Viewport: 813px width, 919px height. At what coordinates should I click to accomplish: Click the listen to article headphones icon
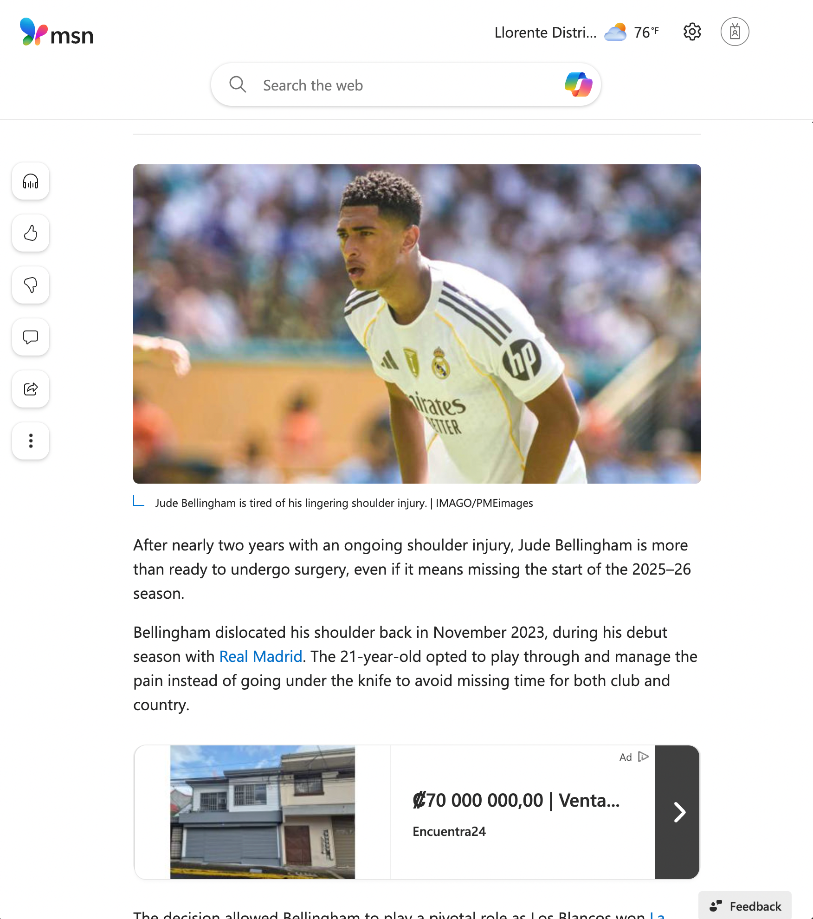click(x=31, y=181)
